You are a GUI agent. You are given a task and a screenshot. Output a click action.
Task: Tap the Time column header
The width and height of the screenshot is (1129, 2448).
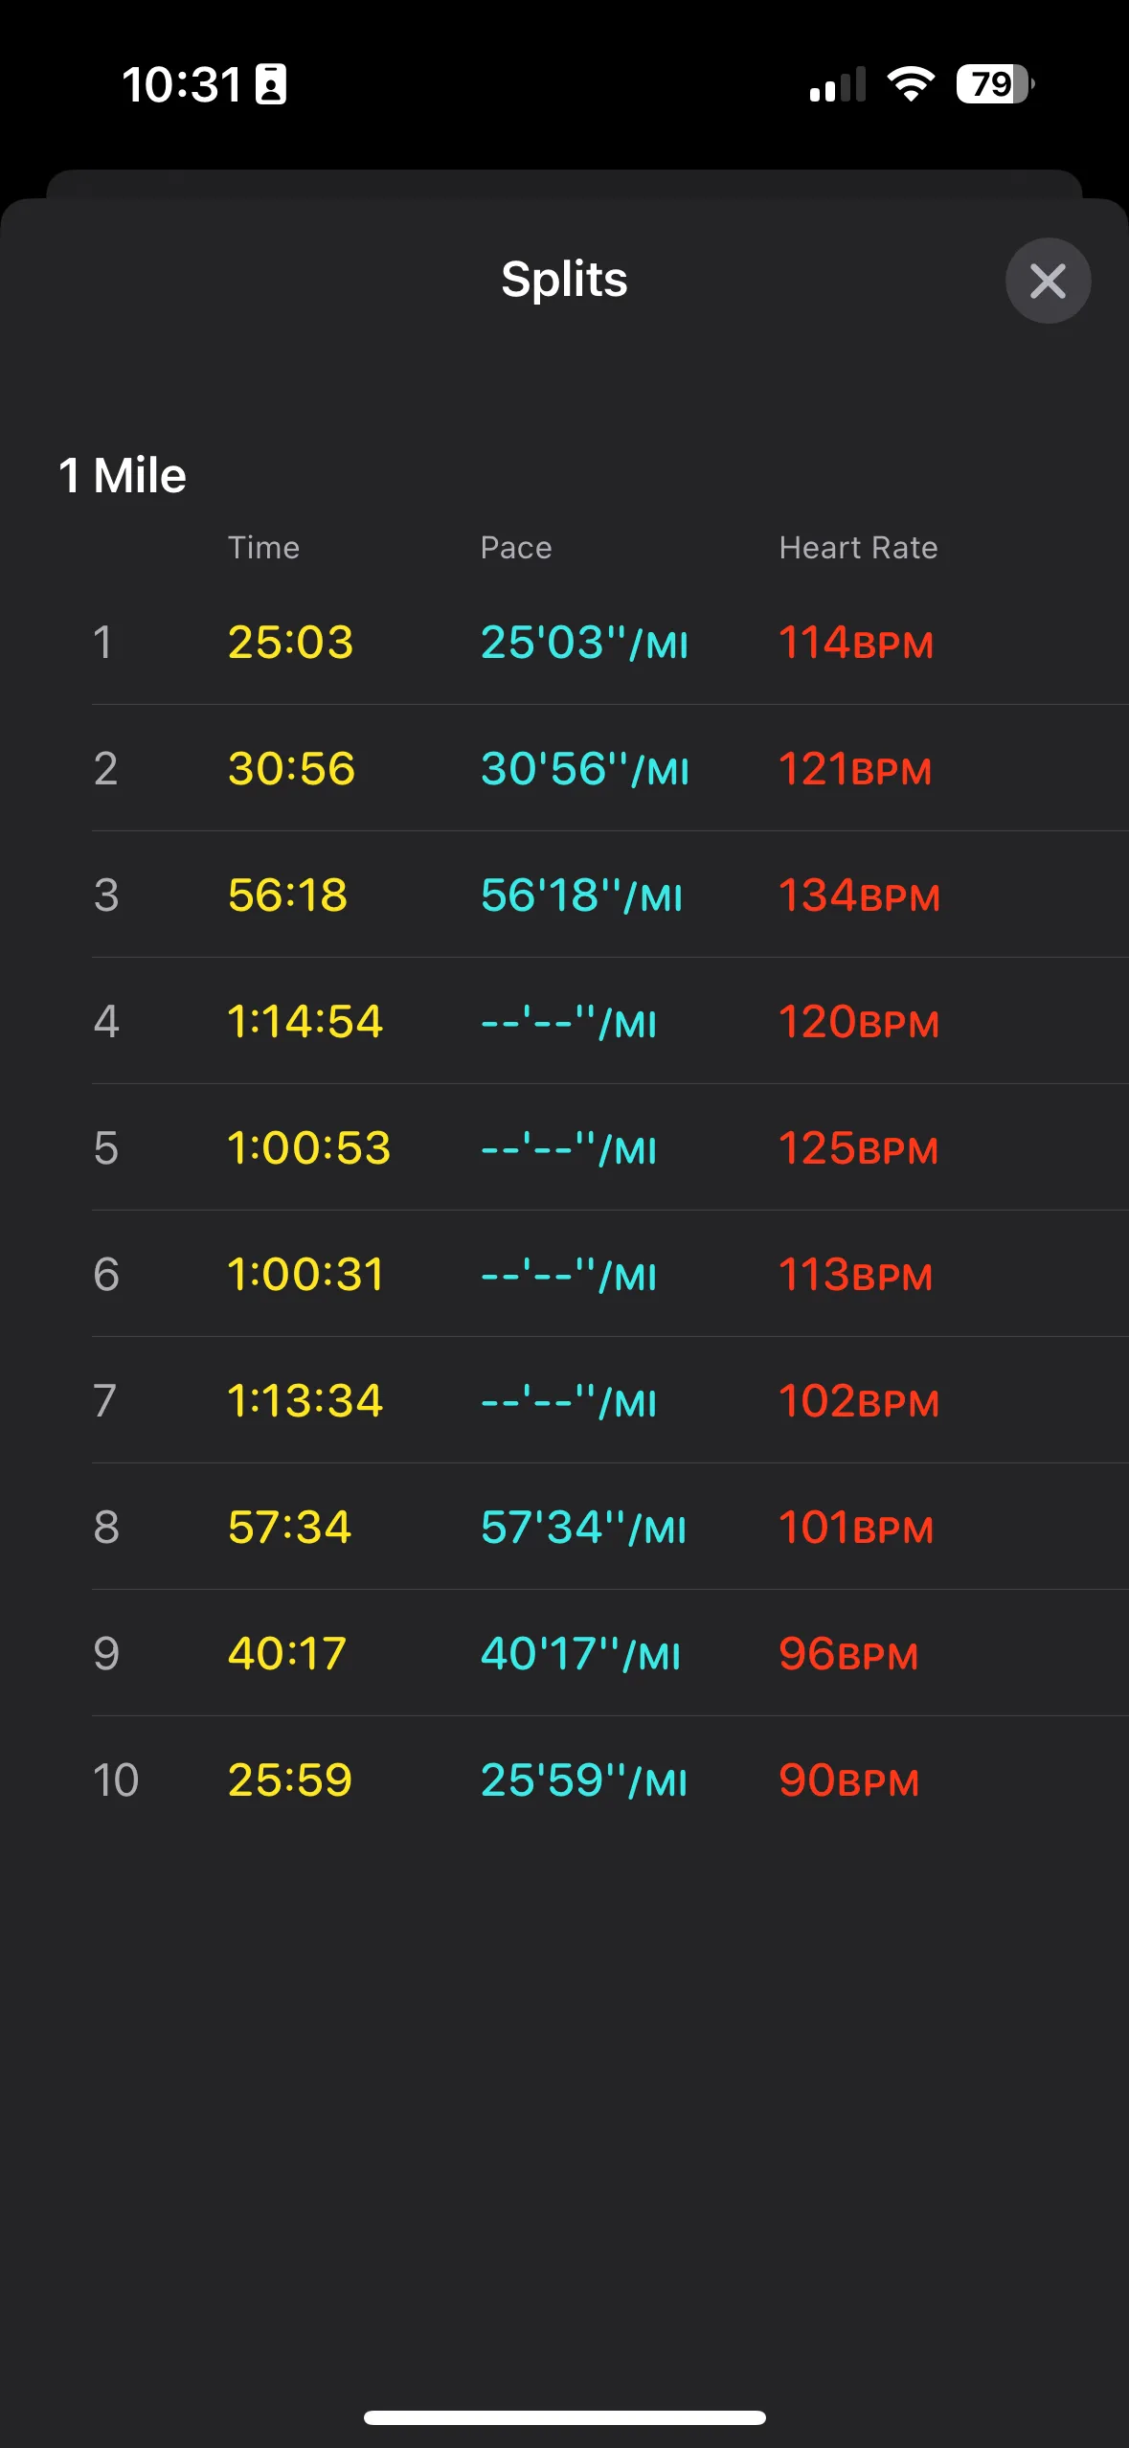(x=263, y=548)
